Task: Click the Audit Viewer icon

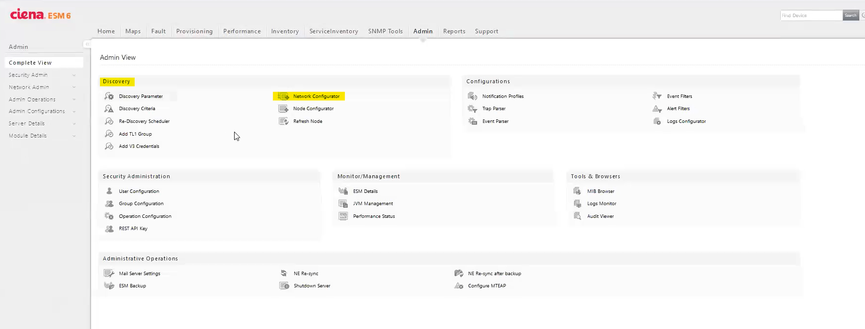Action: point(577,216)
